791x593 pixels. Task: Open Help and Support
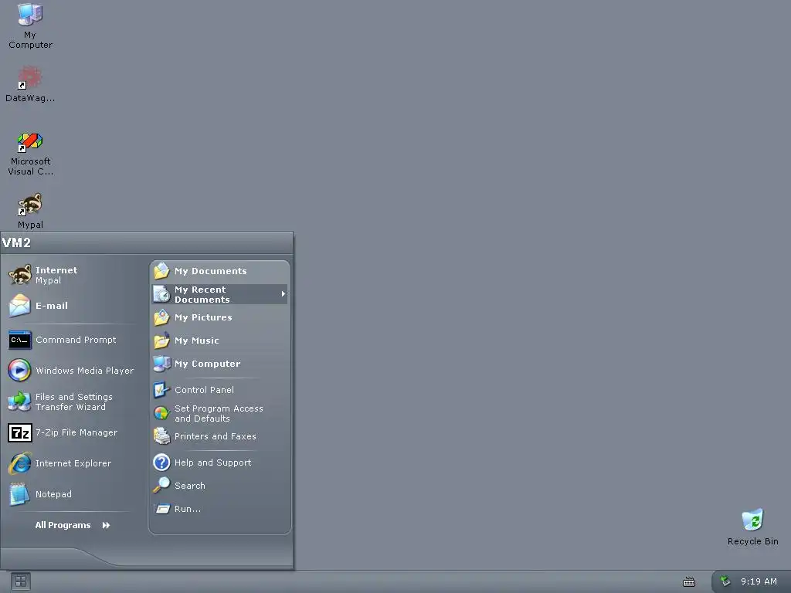pos(219,463)
